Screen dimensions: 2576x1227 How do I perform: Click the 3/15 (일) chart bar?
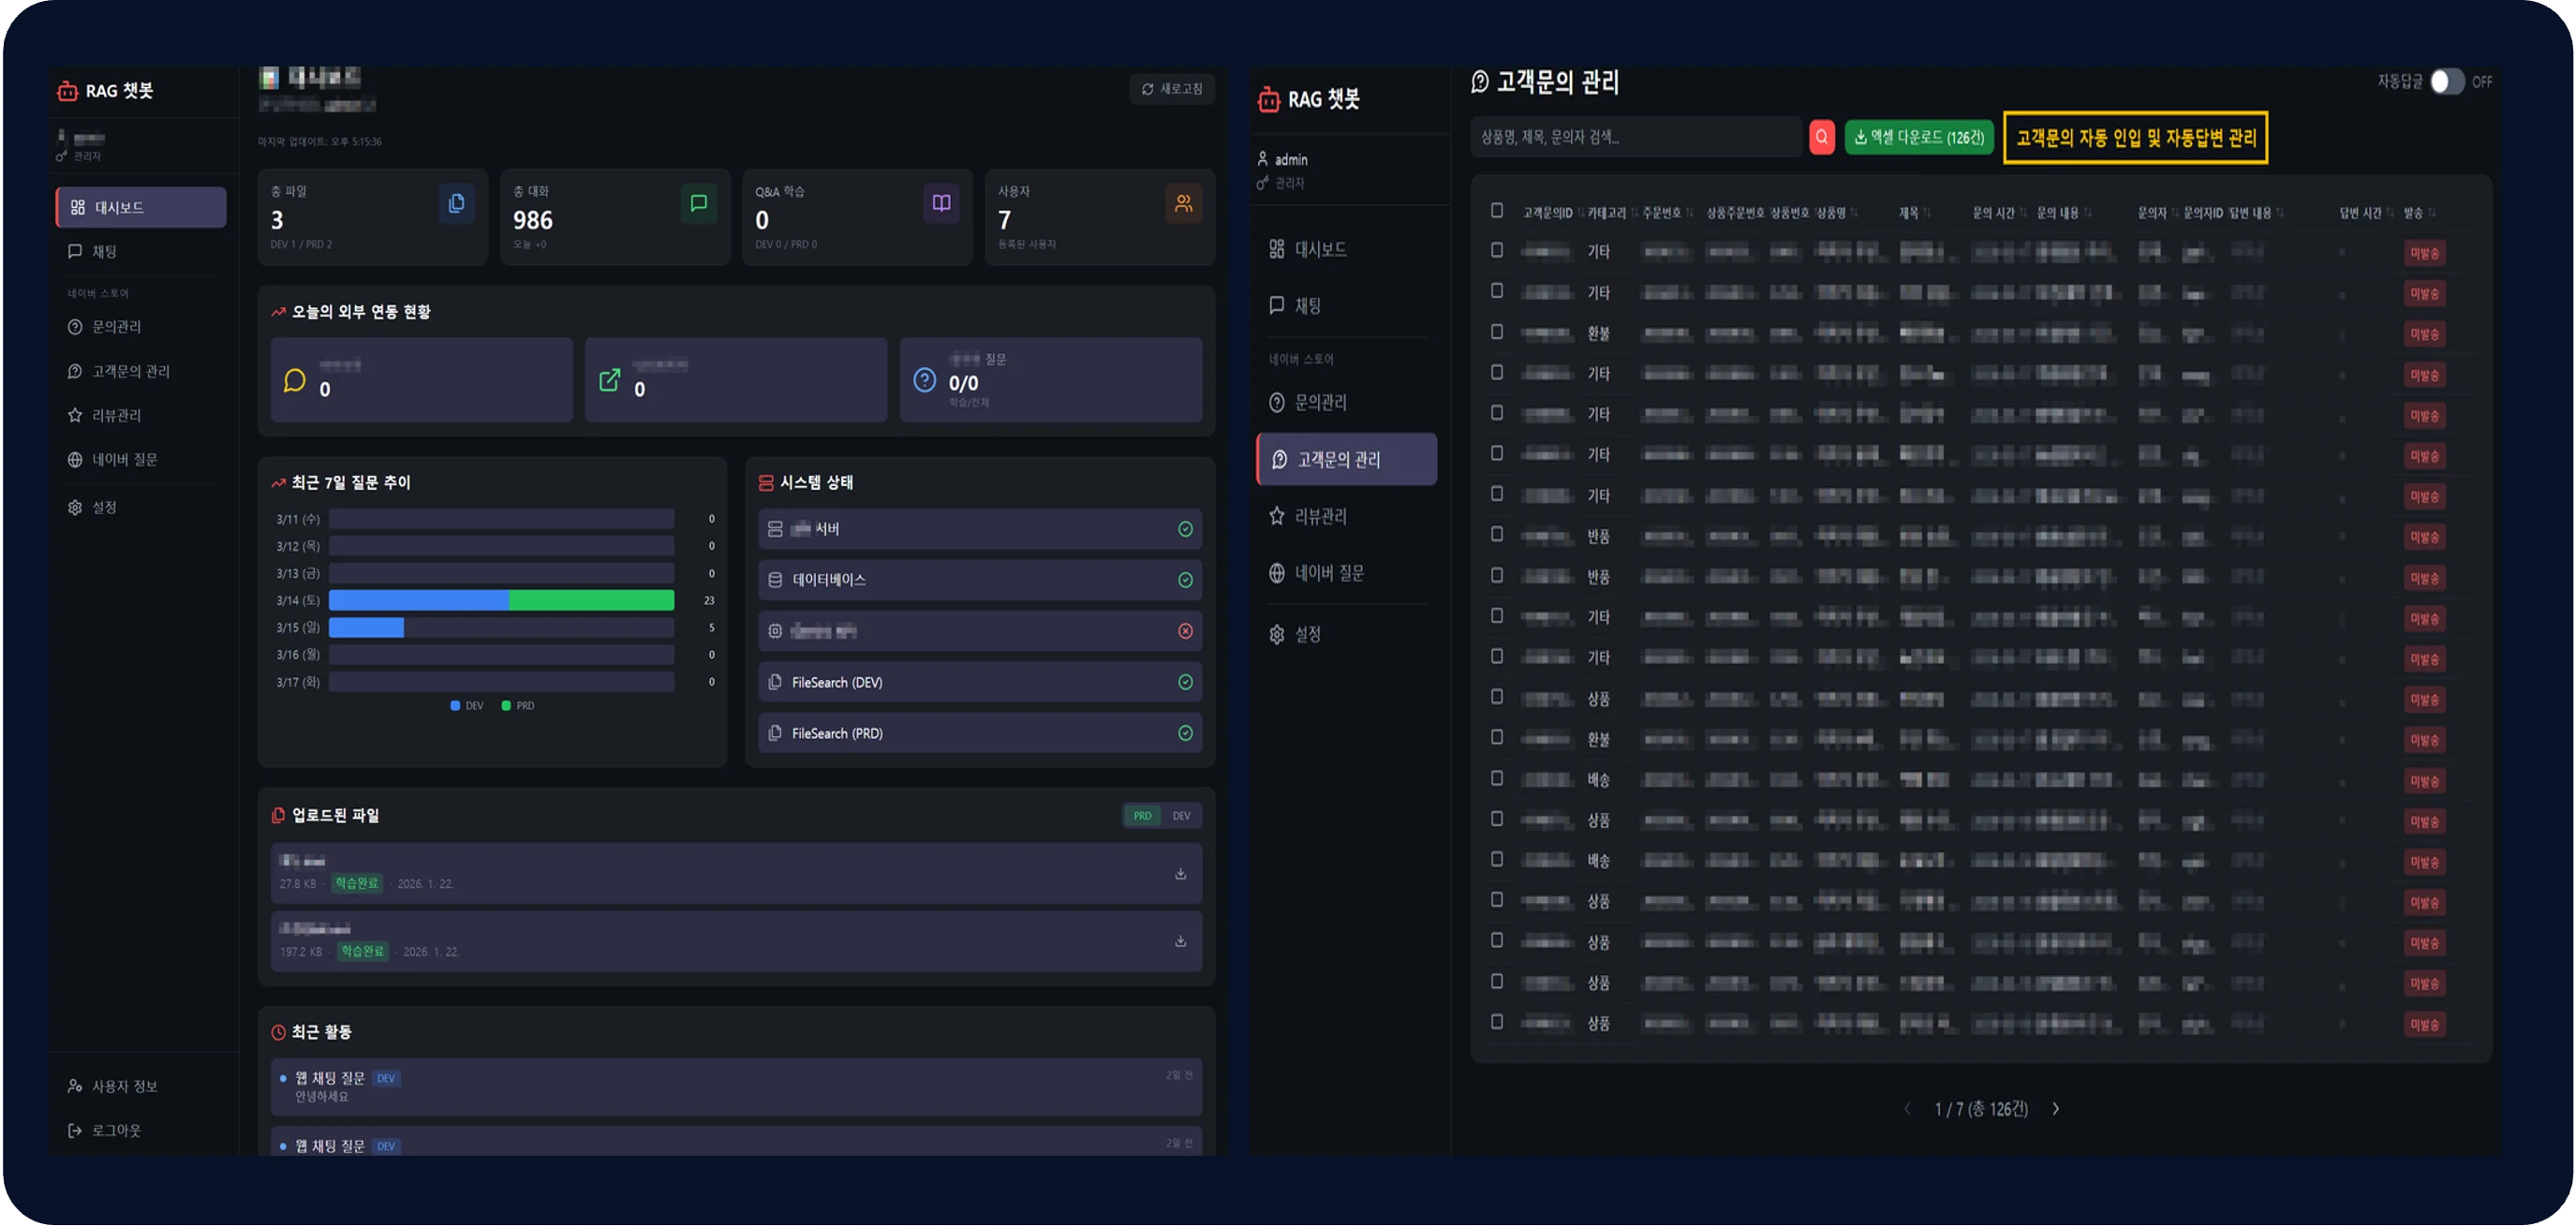[366, 628]
